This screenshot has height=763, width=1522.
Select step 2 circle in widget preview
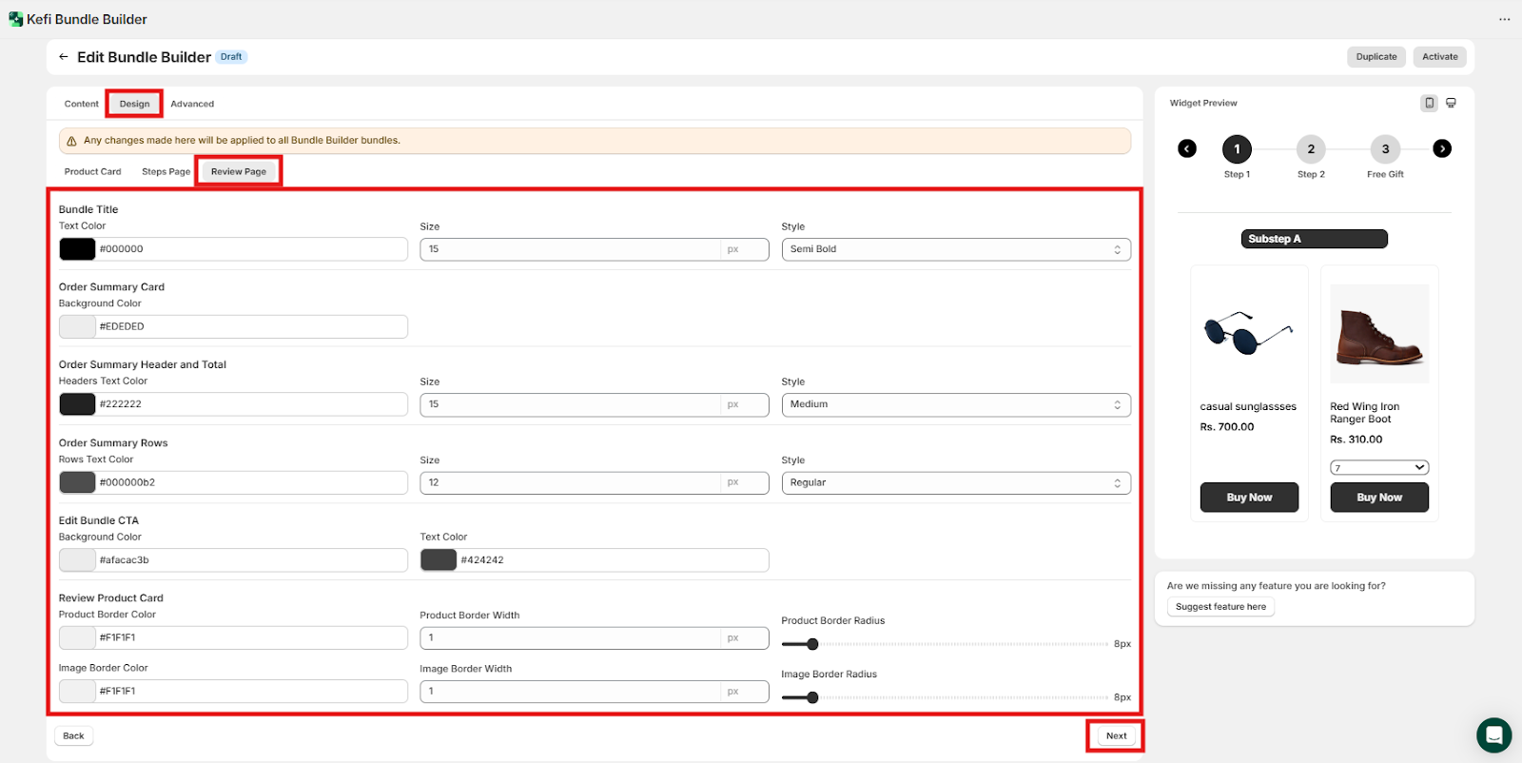tap(1311, 149)
